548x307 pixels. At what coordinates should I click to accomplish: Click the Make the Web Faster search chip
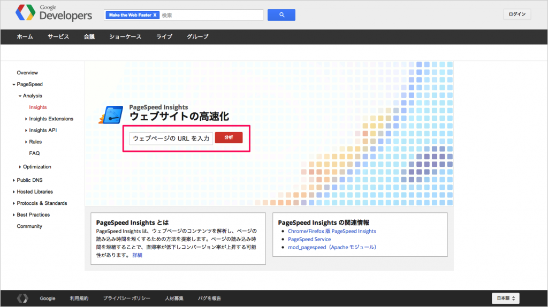(133, 15)
